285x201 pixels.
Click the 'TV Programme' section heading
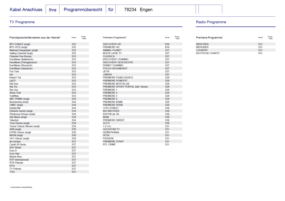[x=22, y=22]
